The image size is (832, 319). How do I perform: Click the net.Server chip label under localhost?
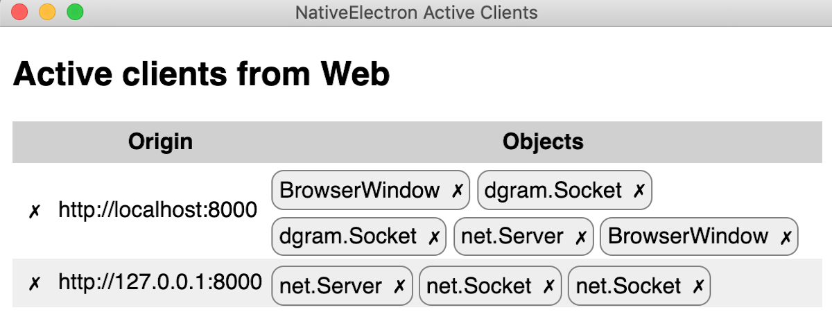[512, 236]
